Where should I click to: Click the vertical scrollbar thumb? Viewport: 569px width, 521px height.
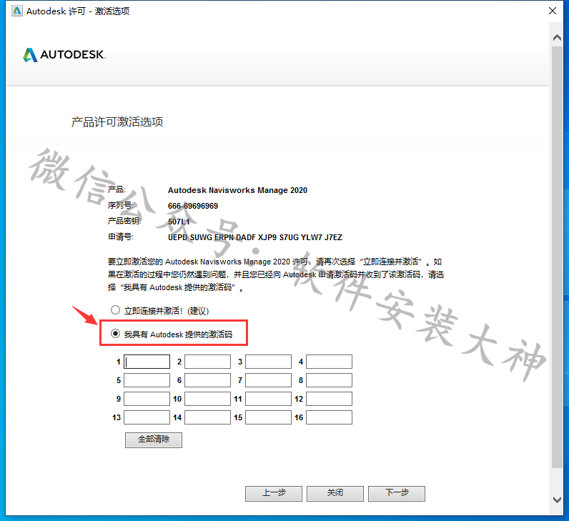coord(557,257)
